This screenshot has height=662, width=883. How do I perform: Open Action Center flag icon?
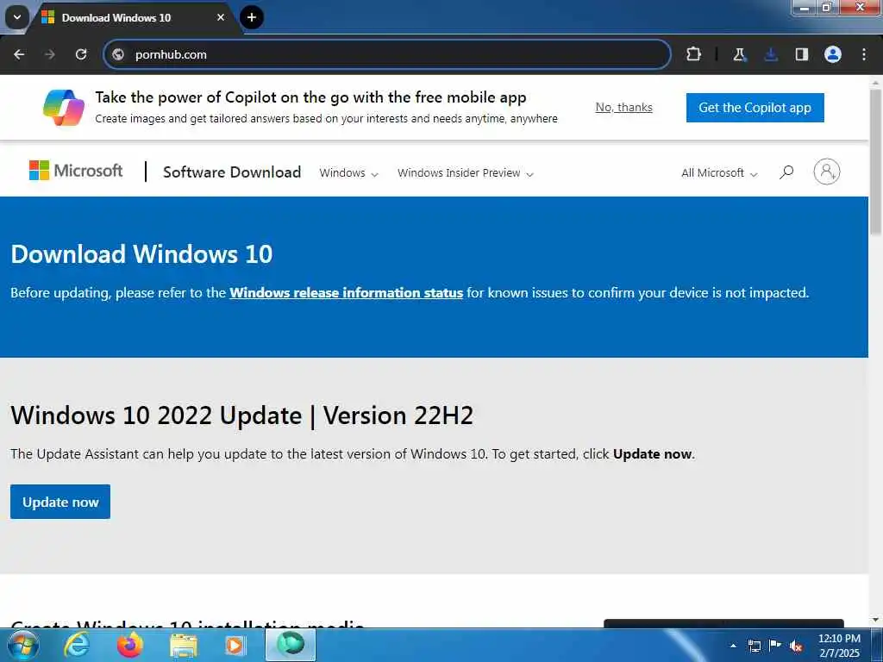coord(775,646)
